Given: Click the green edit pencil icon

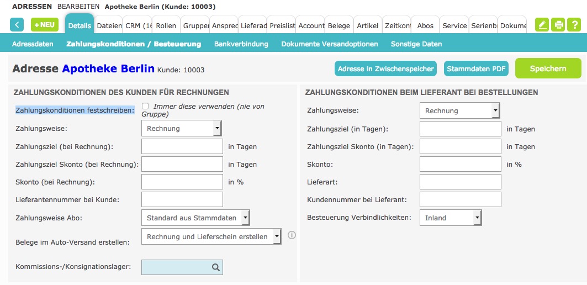Looking at the screenshot, I should point(542,25).
